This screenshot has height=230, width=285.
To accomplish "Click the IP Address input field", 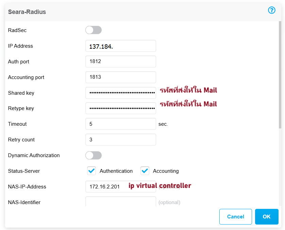I will click(x=121, y=46).
